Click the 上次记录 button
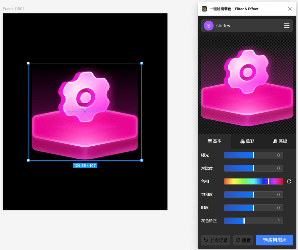298x250 pixels. [216, 240]
